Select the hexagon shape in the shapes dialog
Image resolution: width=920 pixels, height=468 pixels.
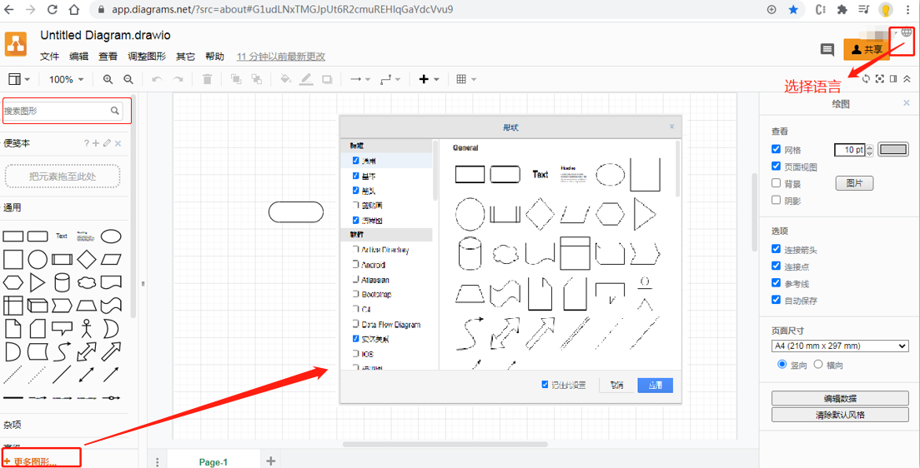point(611,214)
